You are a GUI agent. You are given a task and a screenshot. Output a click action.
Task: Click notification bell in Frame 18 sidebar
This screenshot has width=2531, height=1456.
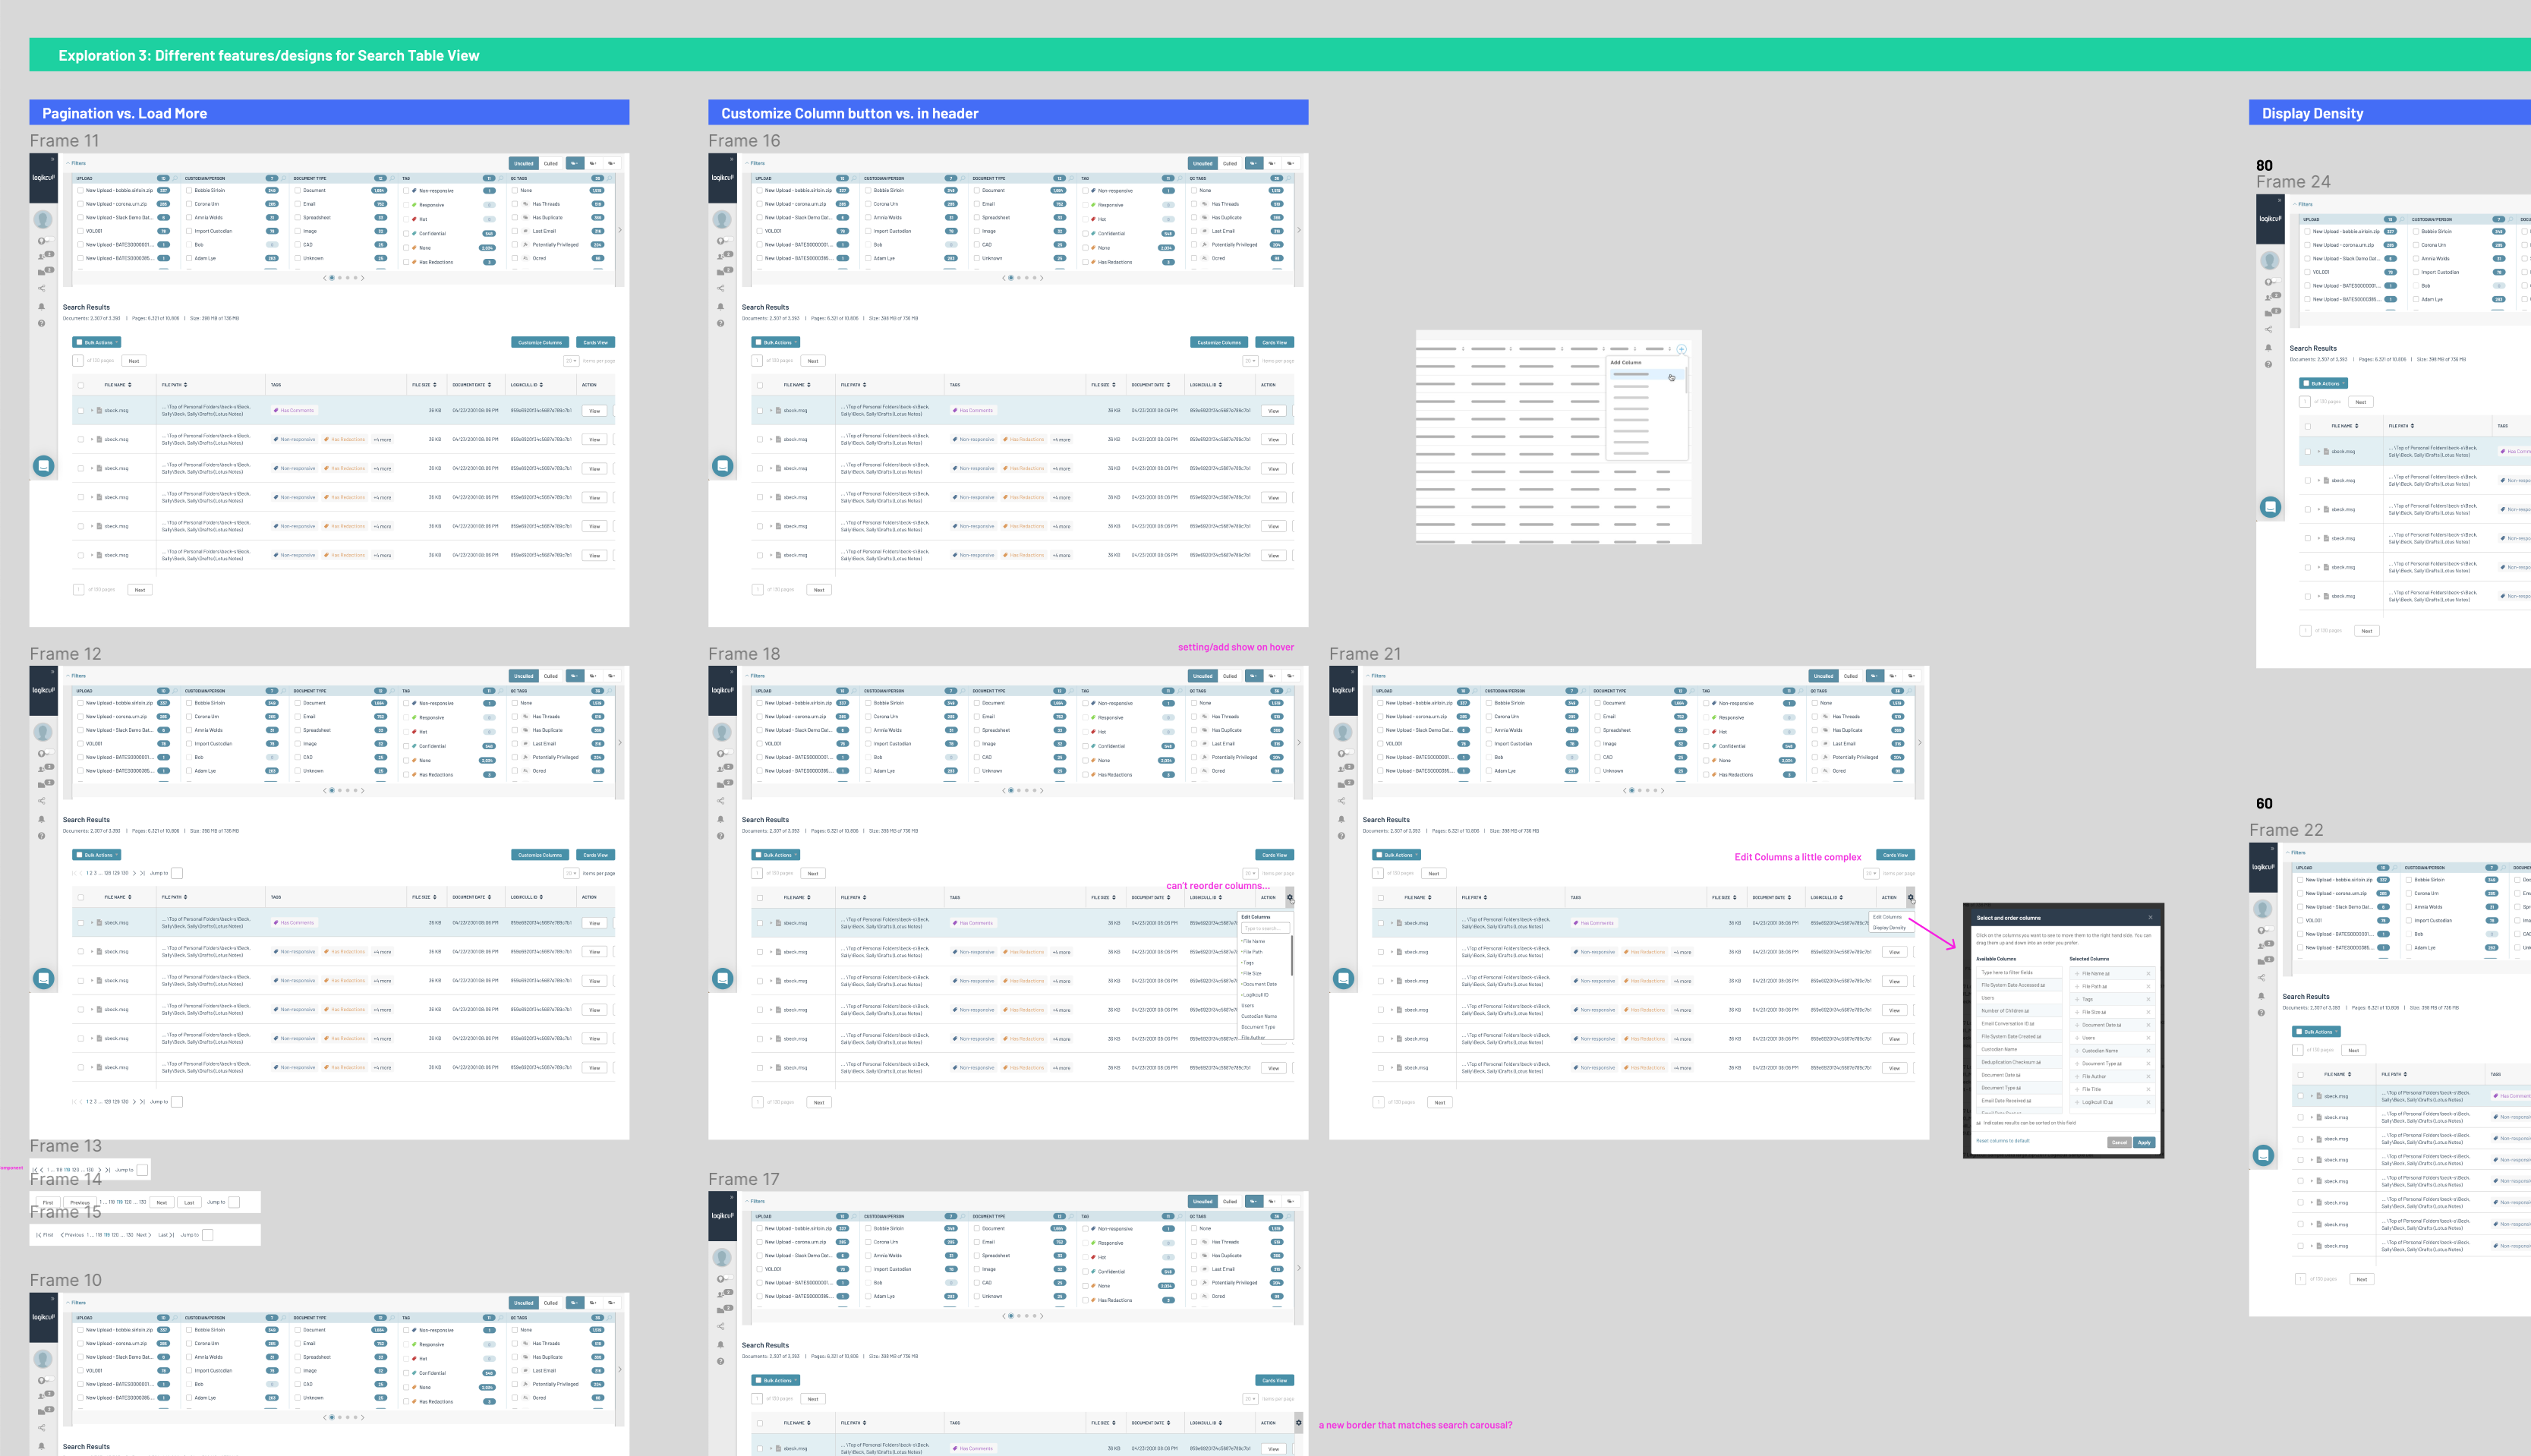pos(720,819)
